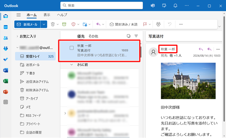Select the その他 inbox tab

pos(93,36)
